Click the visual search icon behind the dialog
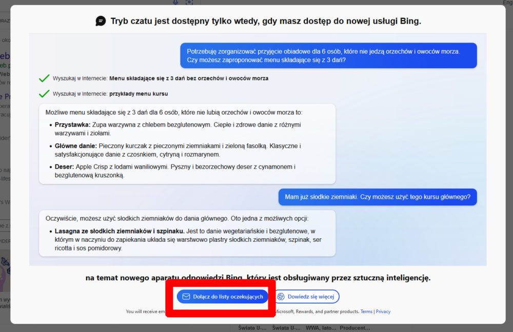The image size is (513, 332). coord(189,2)
